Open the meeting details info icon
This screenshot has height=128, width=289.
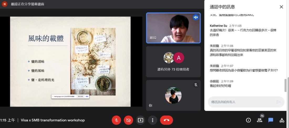click(248, 120)
